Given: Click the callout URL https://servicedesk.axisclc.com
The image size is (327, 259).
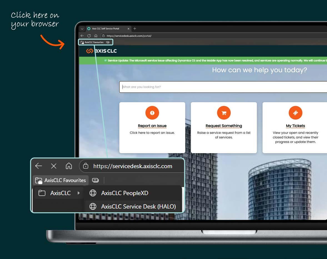Looking at the screenshot, I should [x=133, y=166].
